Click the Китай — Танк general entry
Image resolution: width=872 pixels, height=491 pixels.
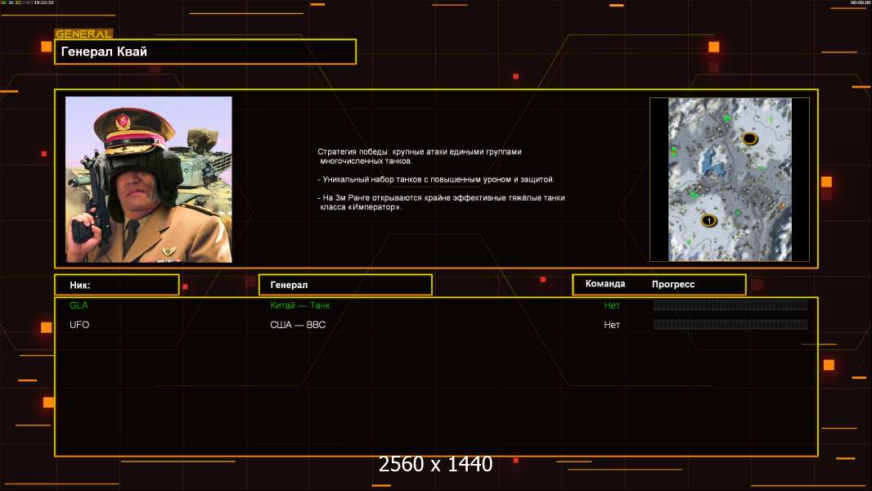coord(300,305)
